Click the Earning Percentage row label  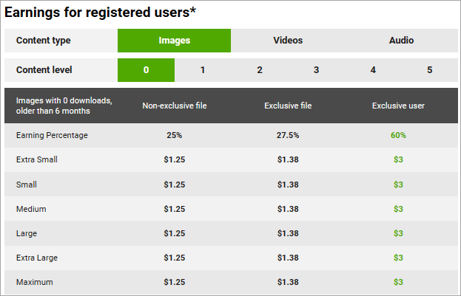coord(51,135)
